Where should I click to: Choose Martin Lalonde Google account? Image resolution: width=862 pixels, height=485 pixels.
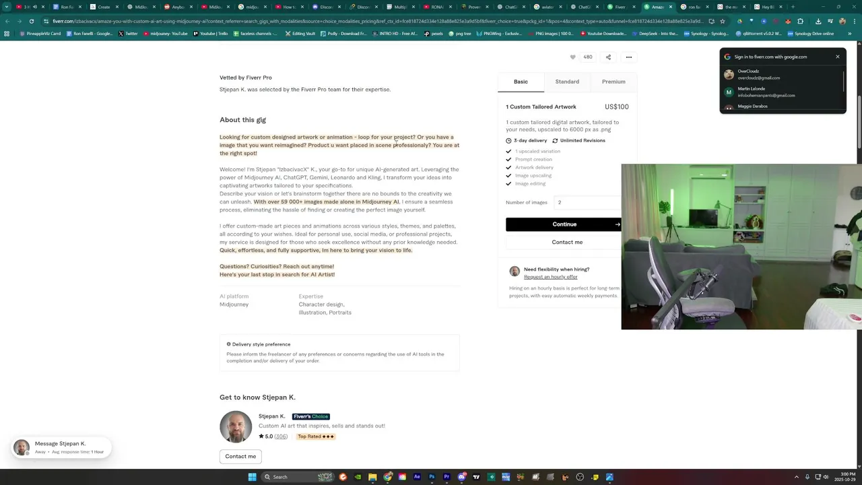(781, 92)
